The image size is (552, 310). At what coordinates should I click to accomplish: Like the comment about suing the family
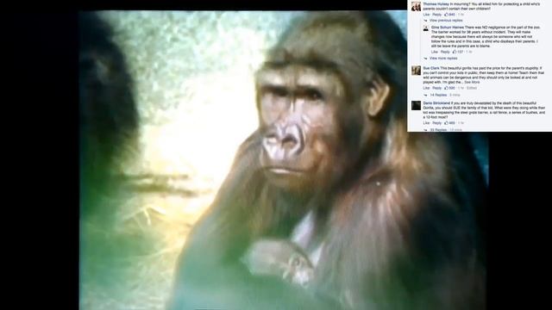[426, 123]
